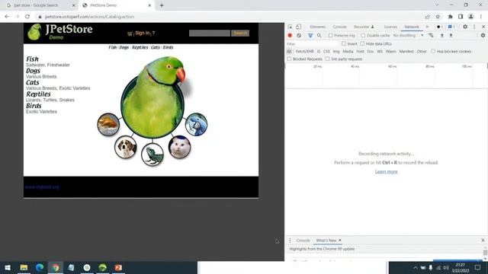Screen dimensions: 488x274
Task: Select the Network tab
Action: pyautogui.click(x=412, y=27)
